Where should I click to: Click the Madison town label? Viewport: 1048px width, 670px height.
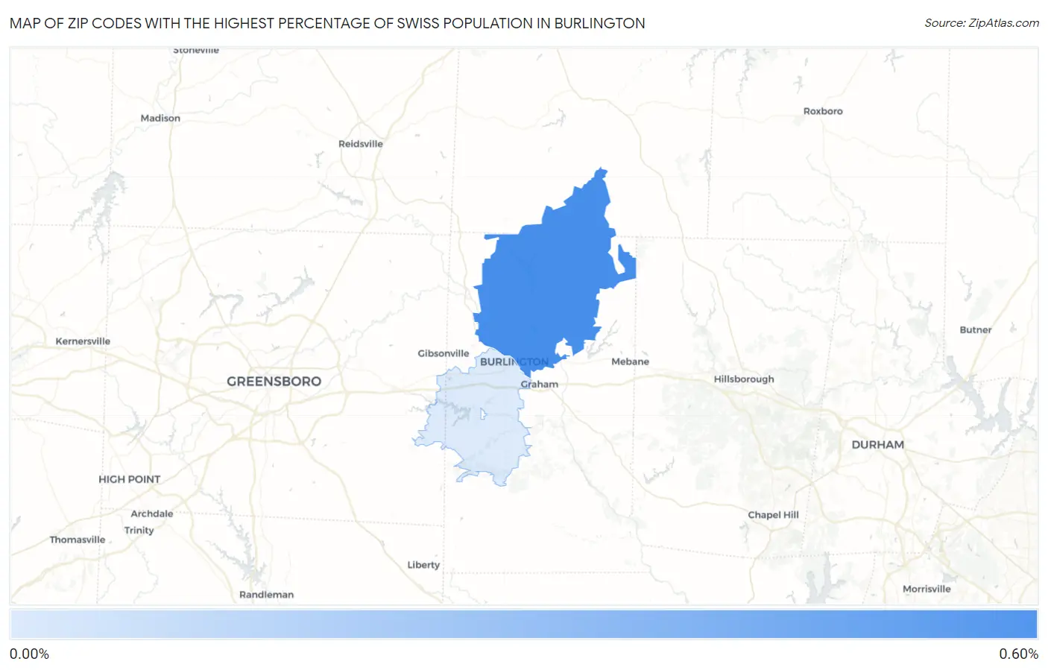(160, 118)
